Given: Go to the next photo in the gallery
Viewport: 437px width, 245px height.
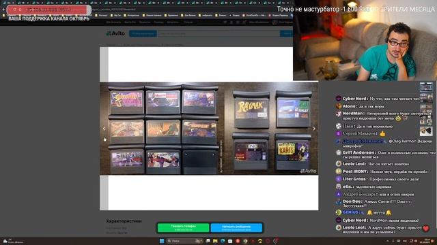Looking at the screenshot, I should click(314, 129).
